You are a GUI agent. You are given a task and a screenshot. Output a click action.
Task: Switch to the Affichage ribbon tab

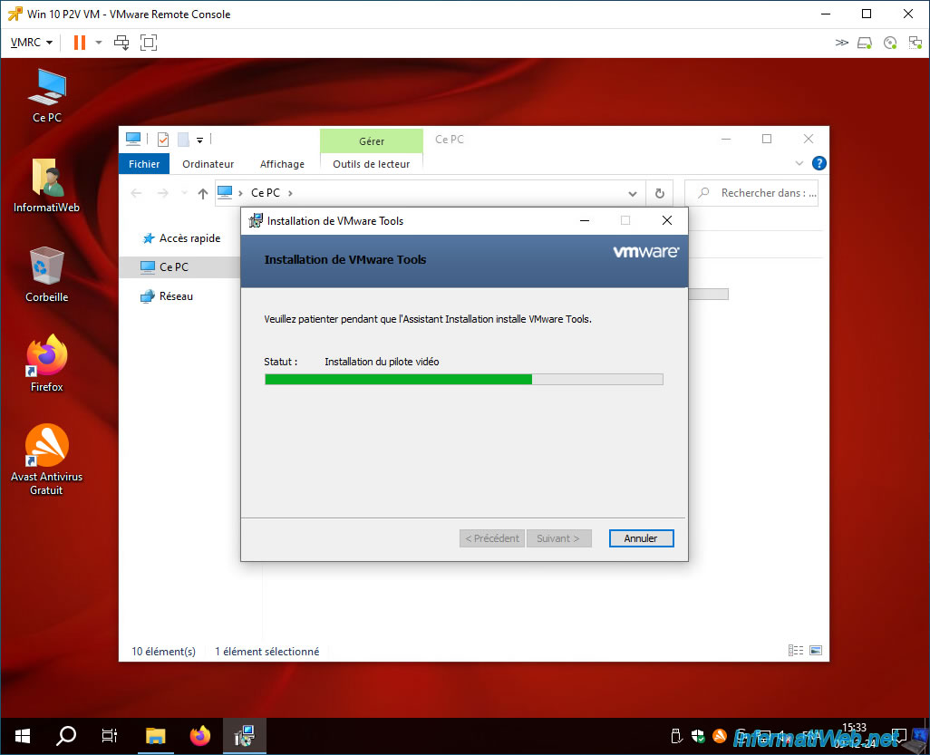pyautogui.click(x=282, y=164)
